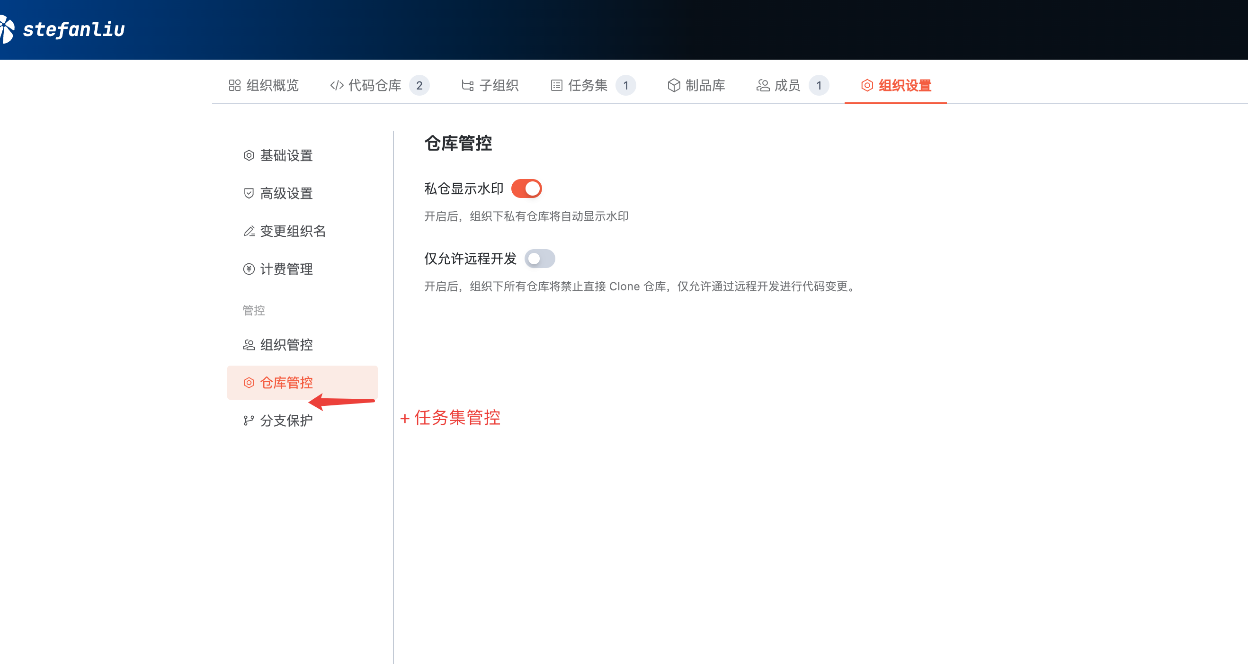Select the highlighted 仓库管控 sidebar entry
Screen dimensions: 1248x664
click(286, 383)
